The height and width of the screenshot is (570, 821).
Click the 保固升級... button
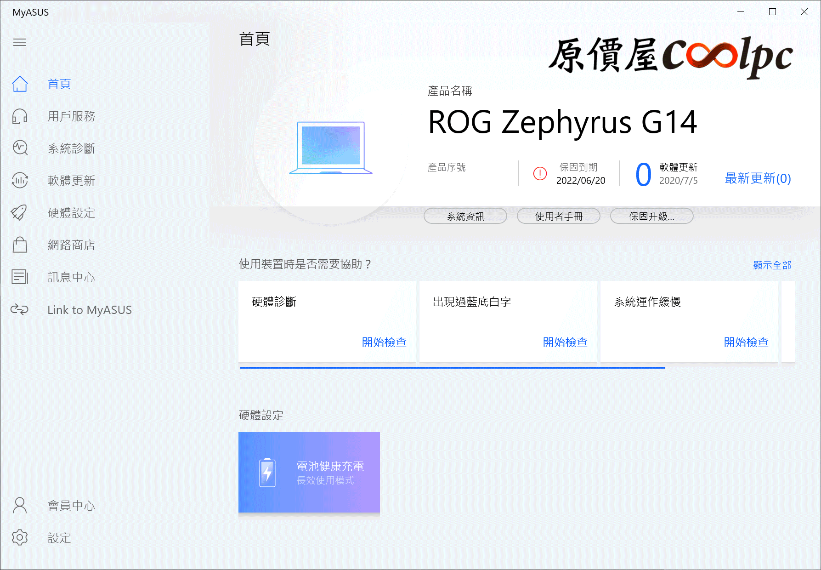pos(652,216)
